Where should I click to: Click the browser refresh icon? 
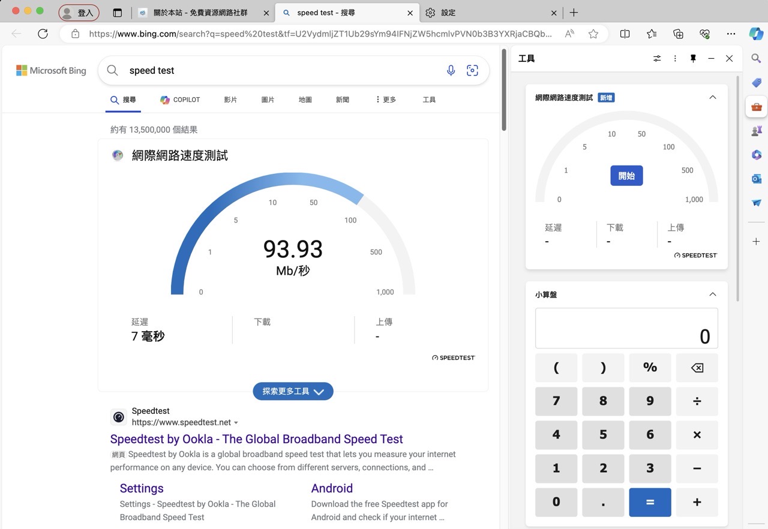tap(43, 34)
